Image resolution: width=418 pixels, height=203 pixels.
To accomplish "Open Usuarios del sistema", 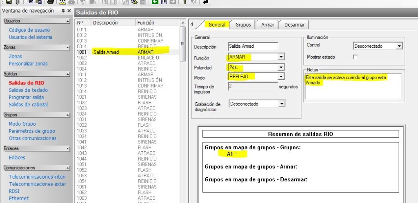I will pos(30,37).
